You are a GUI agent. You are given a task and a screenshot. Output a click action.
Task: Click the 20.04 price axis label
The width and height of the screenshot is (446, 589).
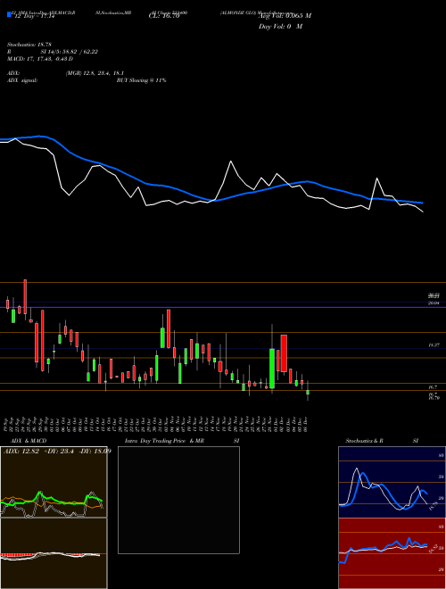(x=434, y=303)
